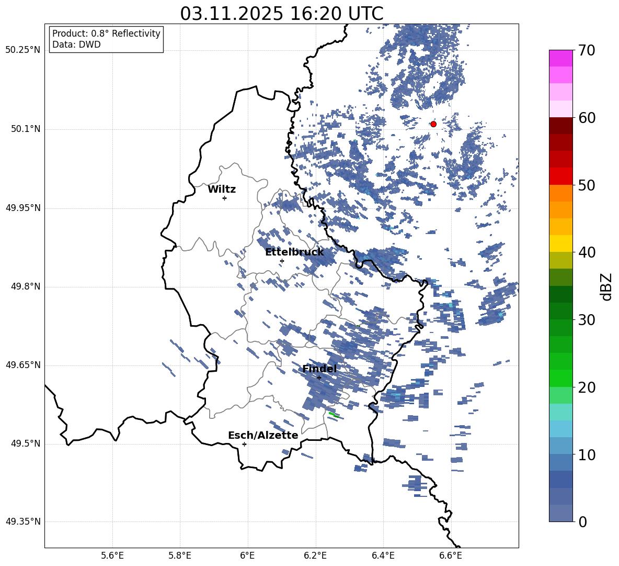Click the 50.1°N latitude label
619x566 pixels.
tap(26, 129)
